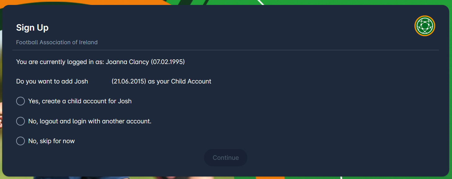The height and width of the screenshot is (179, 452).
Task: Select the radio button to create Josh's child account
Action: 20,101
